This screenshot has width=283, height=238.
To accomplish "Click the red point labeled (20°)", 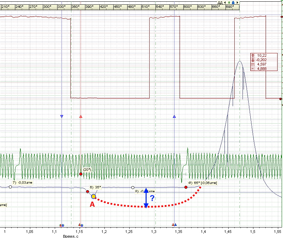I will pos(81,174).
